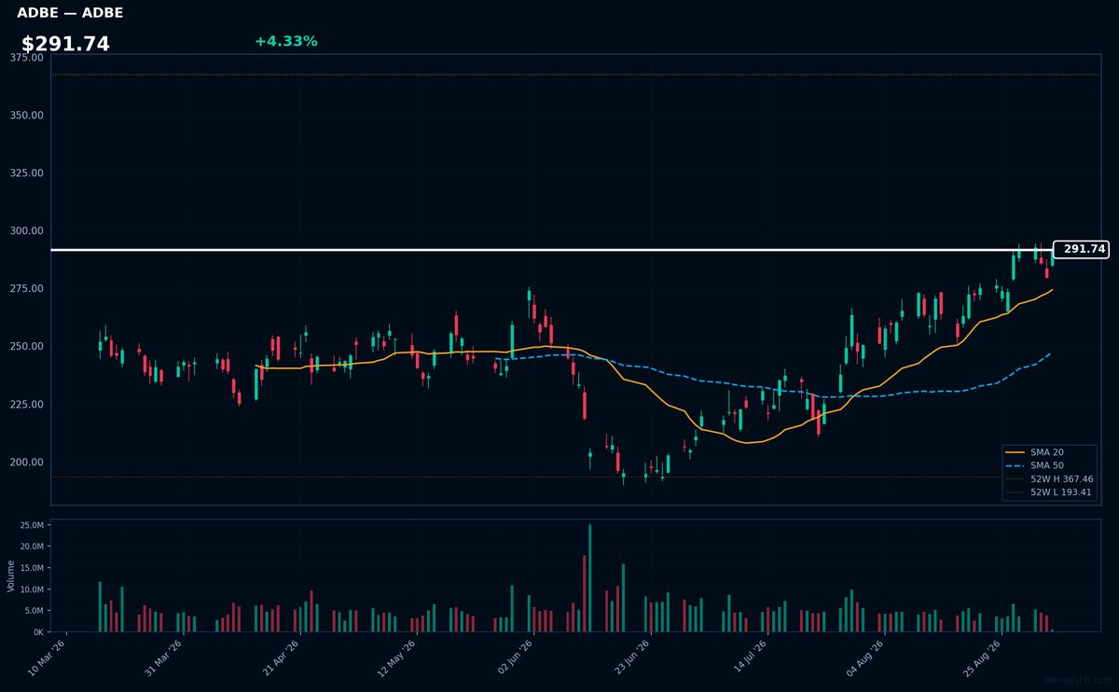
Task: Click the Volume axis title
Action: (11, 575)
